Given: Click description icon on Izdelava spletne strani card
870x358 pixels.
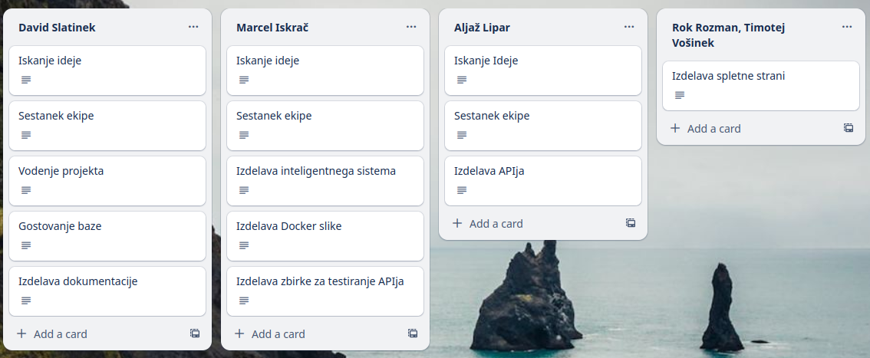Looking at the screenshot, I should tap(680, 95).
